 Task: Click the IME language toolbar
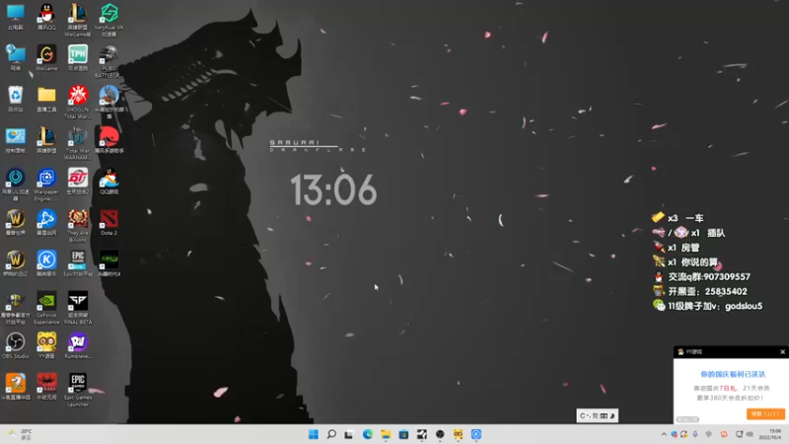597,415
